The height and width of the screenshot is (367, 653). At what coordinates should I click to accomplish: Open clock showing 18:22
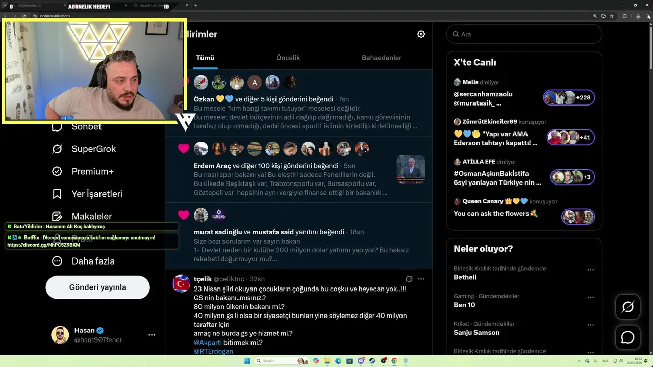pos(635,361)
